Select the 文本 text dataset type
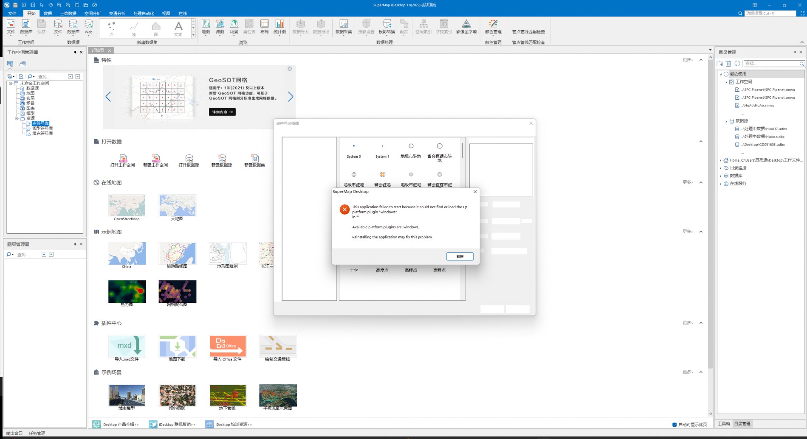The width and height of the screenshot is (807, 439). (x=178, y=29)
